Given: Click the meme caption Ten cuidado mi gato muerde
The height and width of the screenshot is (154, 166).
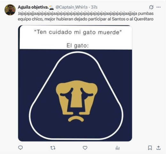Looking at the screenshot, I should click(x=78, y=32).
